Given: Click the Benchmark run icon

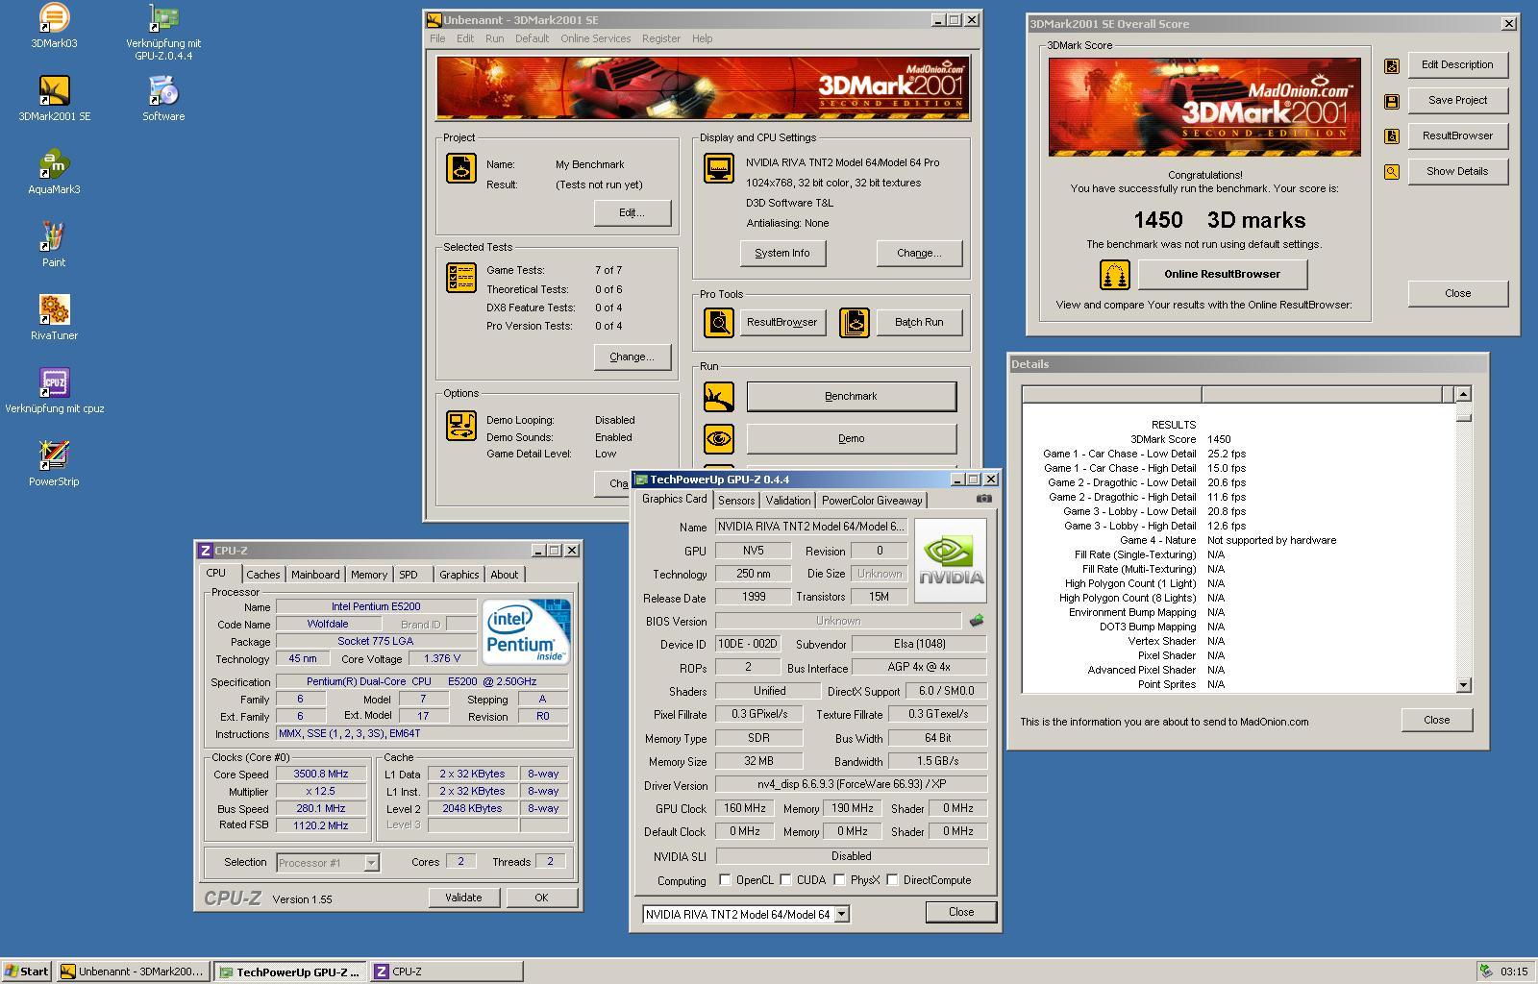Looking at the screenshot, I should [x=719, y=396].
